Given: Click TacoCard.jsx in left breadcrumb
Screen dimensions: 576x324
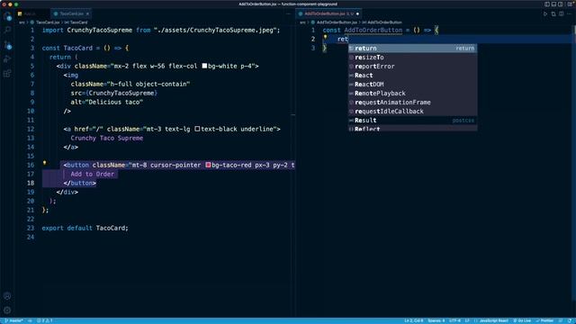Looking at the screenshot, I should click(x=48, y=22).
